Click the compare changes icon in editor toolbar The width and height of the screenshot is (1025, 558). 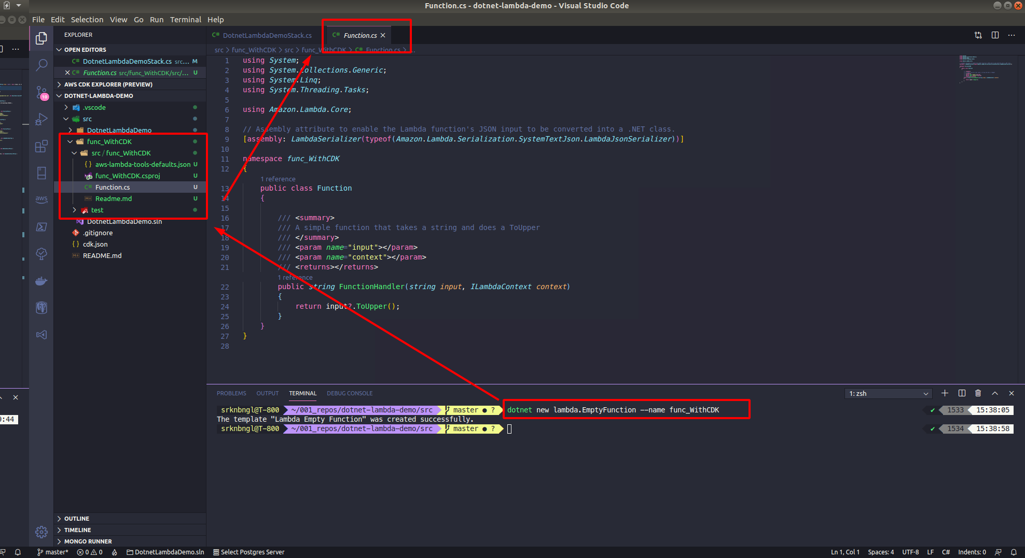tap(978, 35)
